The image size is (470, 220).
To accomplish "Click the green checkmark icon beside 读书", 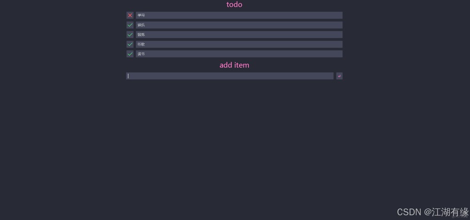I will tap(130, 54).
